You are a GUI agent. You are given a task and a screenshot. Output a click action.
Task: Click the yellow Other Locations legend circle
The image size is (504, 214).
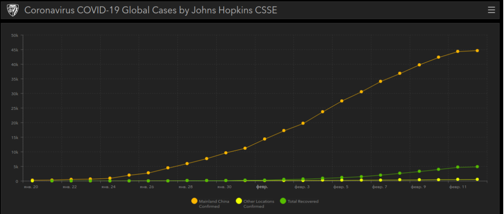pos(239,201)
